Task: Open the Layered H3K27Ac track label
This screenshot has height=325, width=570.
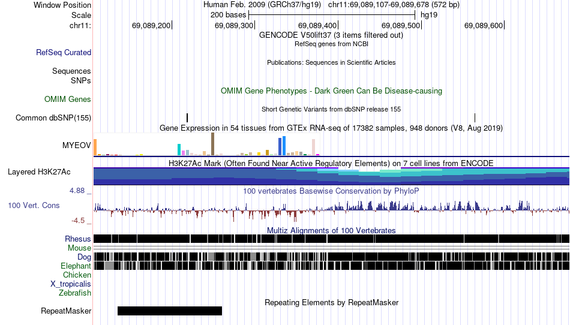Action: (39, 171)
